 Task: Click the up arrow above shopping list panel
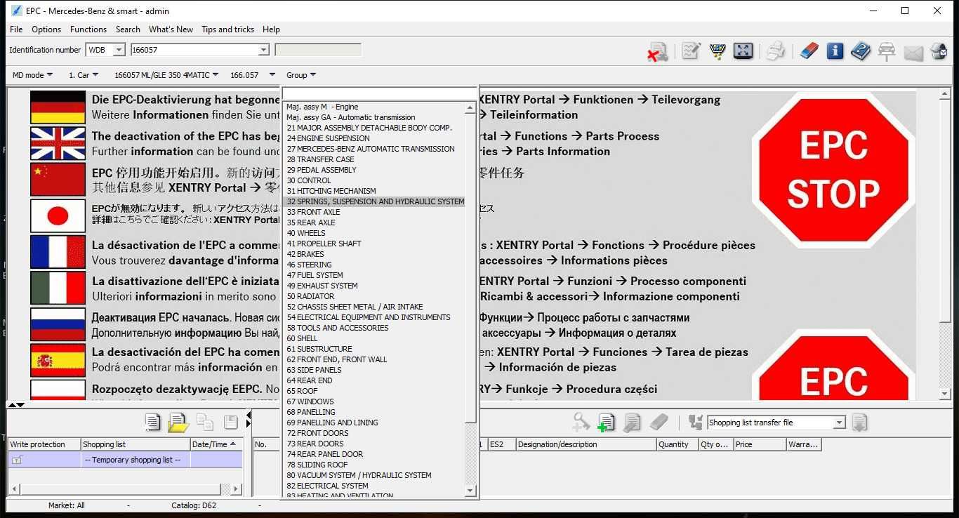pos(12,404)
